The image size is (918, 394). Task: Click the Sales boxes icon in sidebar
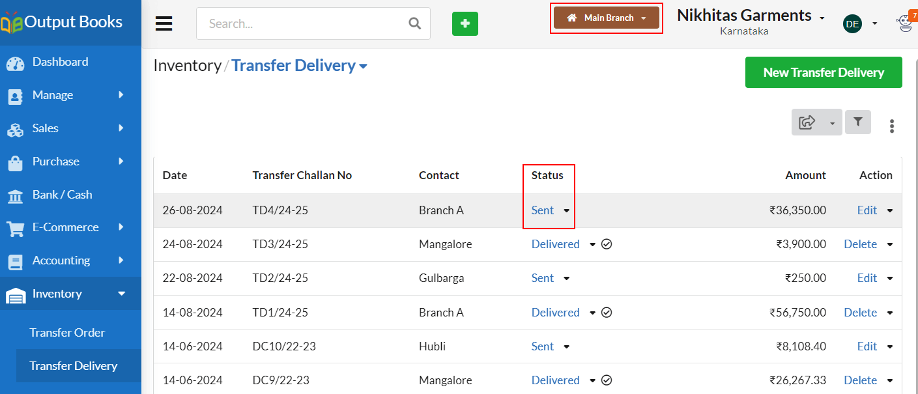click(x=15, y=130)
